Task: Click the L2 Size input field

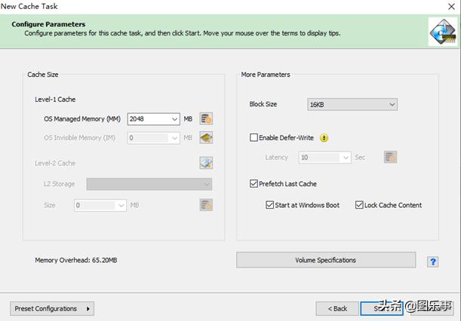Action: 94,205
